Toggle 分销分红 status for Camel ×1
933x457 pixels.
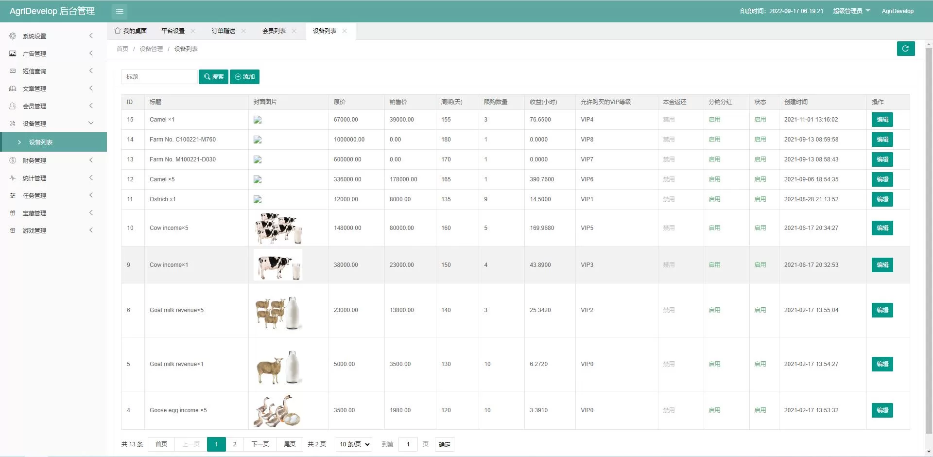tap(714, 120)
